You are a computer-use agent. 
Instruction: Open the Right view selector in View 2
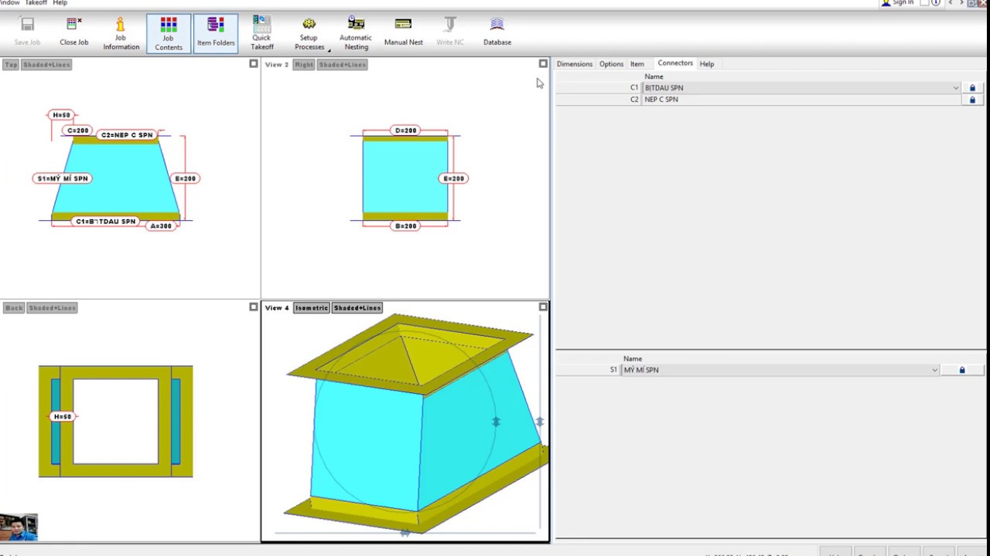(x=304, y=65)
